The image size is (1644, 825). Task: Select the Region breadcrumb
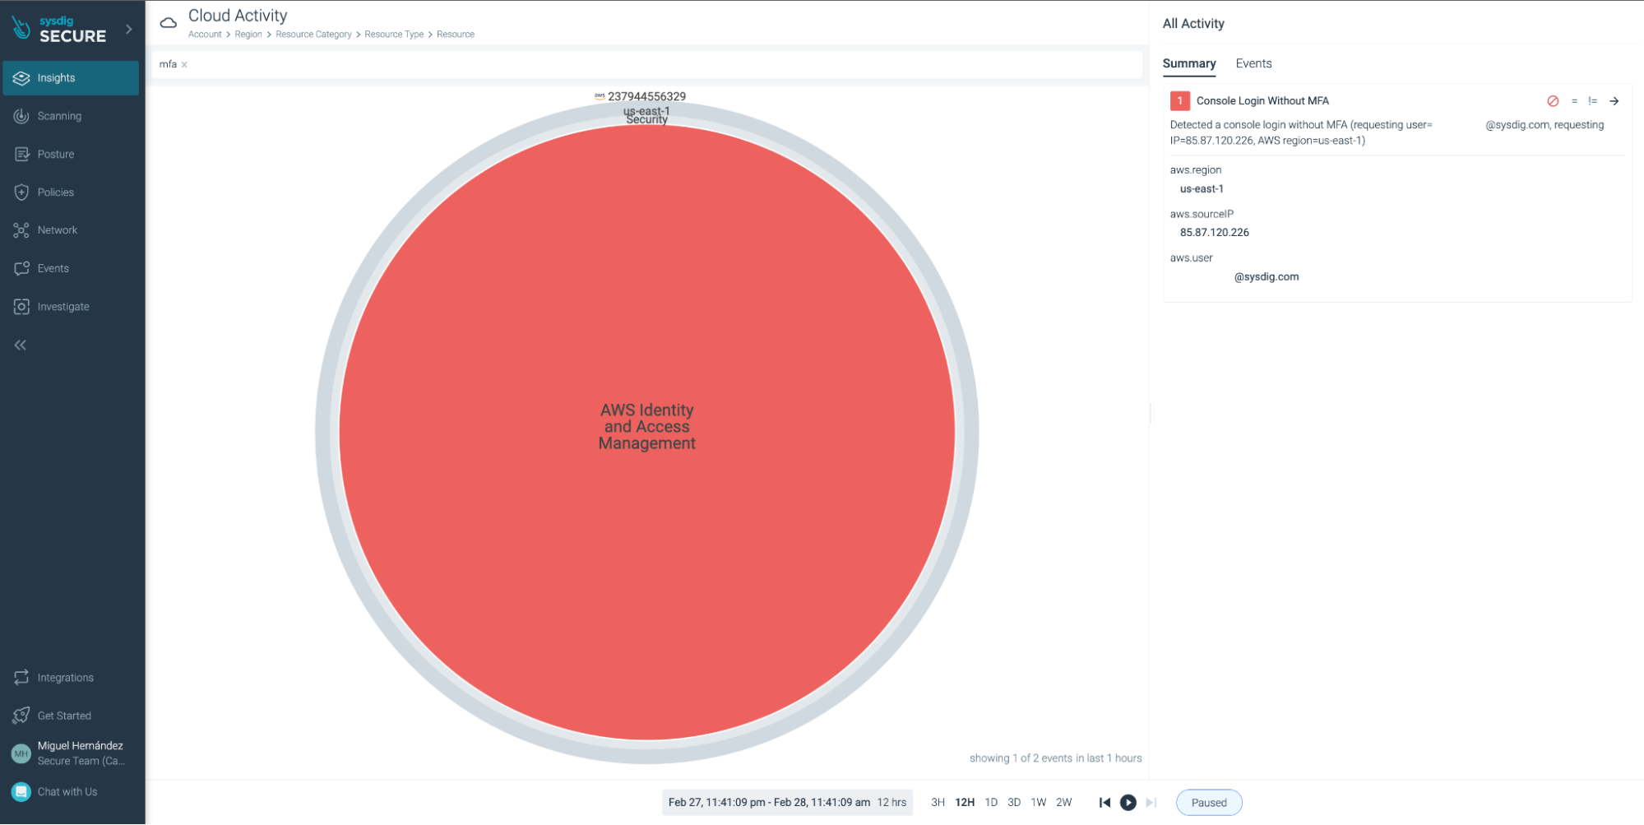coord(248,35)
